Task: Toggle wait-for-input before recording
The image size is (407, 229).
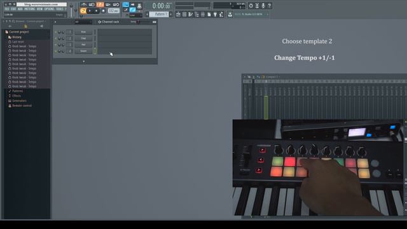Action: point(92,4)
